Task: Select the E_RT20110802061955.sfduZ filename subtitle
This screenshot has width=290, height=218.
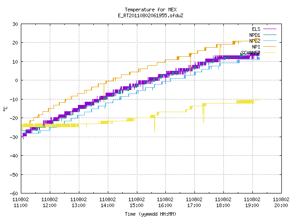Action: point(150,15)
